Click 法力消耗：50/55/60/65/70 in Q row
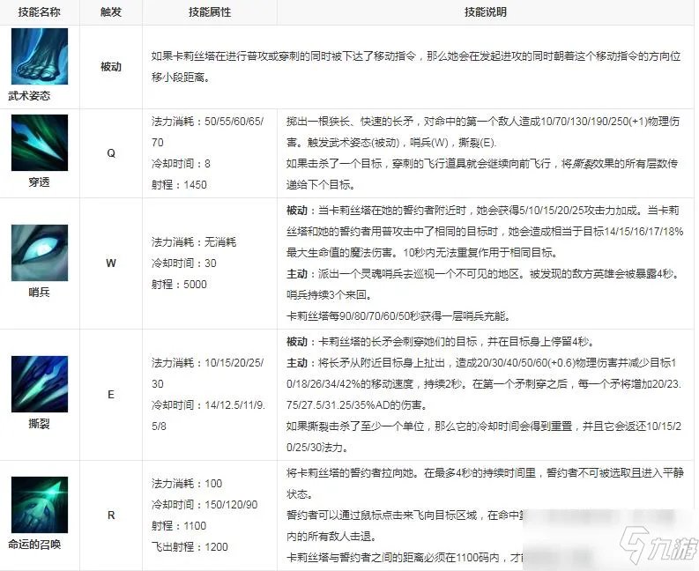The image size is (699, 571). 208,131
